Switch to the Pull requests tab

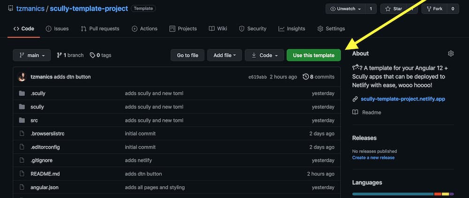click(100, 29)
